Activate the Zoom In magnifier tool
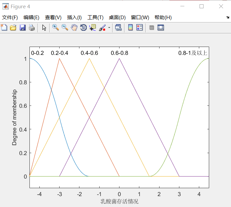The width and height of the screenshot is (231, 207). (56, 27)
